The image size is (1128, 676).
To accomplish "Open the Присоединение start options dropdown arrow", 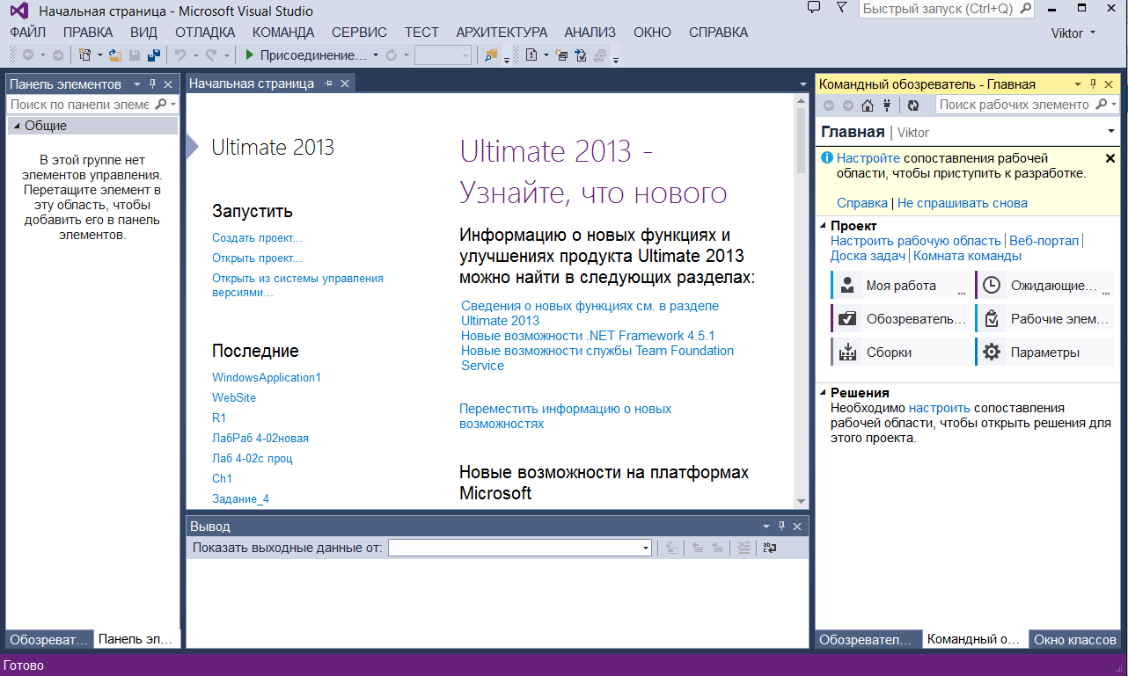I will (376, 55).
